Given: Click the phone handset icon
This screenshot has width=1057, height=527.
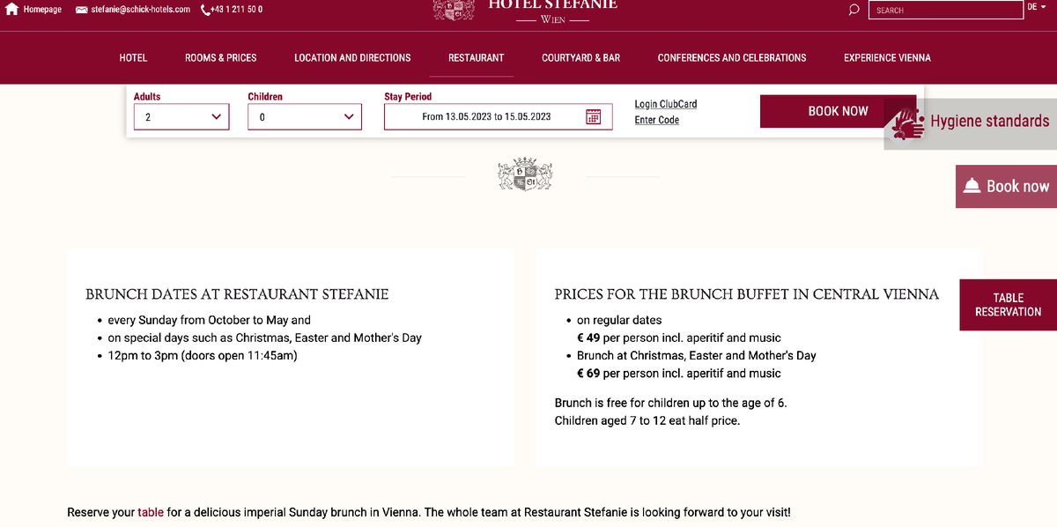Looking at the screenshot, I should click(206, 10).
